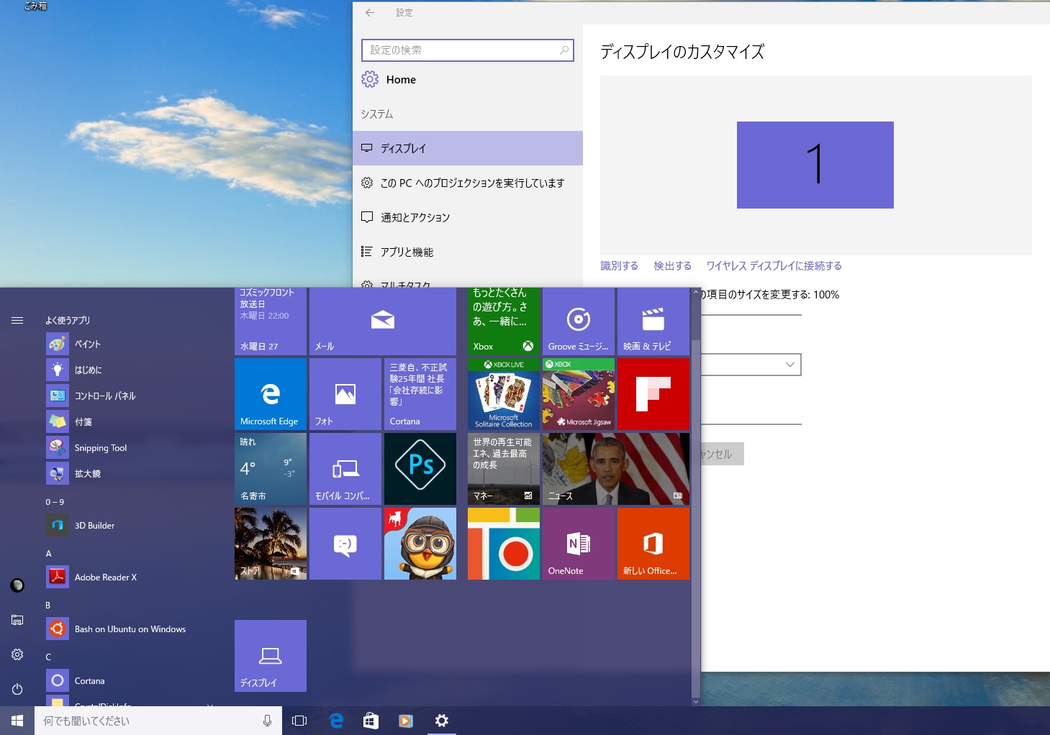The width and height of the screenshot is (1050, 735).
Task: Open the Money tile (マネー)
Action: [x=504, y=469]
